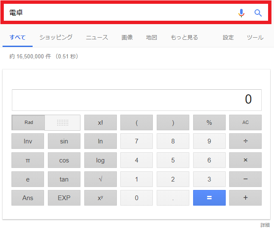Insert the previous answer with Ans
The image size is (274, 231).
pyautogui.click(x=28, y=198)
